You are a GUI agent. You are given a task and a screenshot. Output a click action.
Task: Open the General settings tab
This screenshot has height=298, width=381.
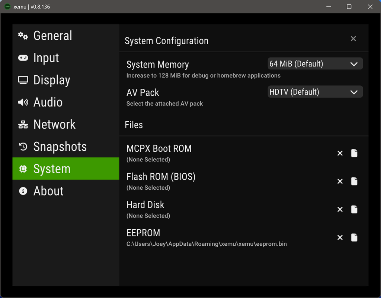tap(66, 36)
